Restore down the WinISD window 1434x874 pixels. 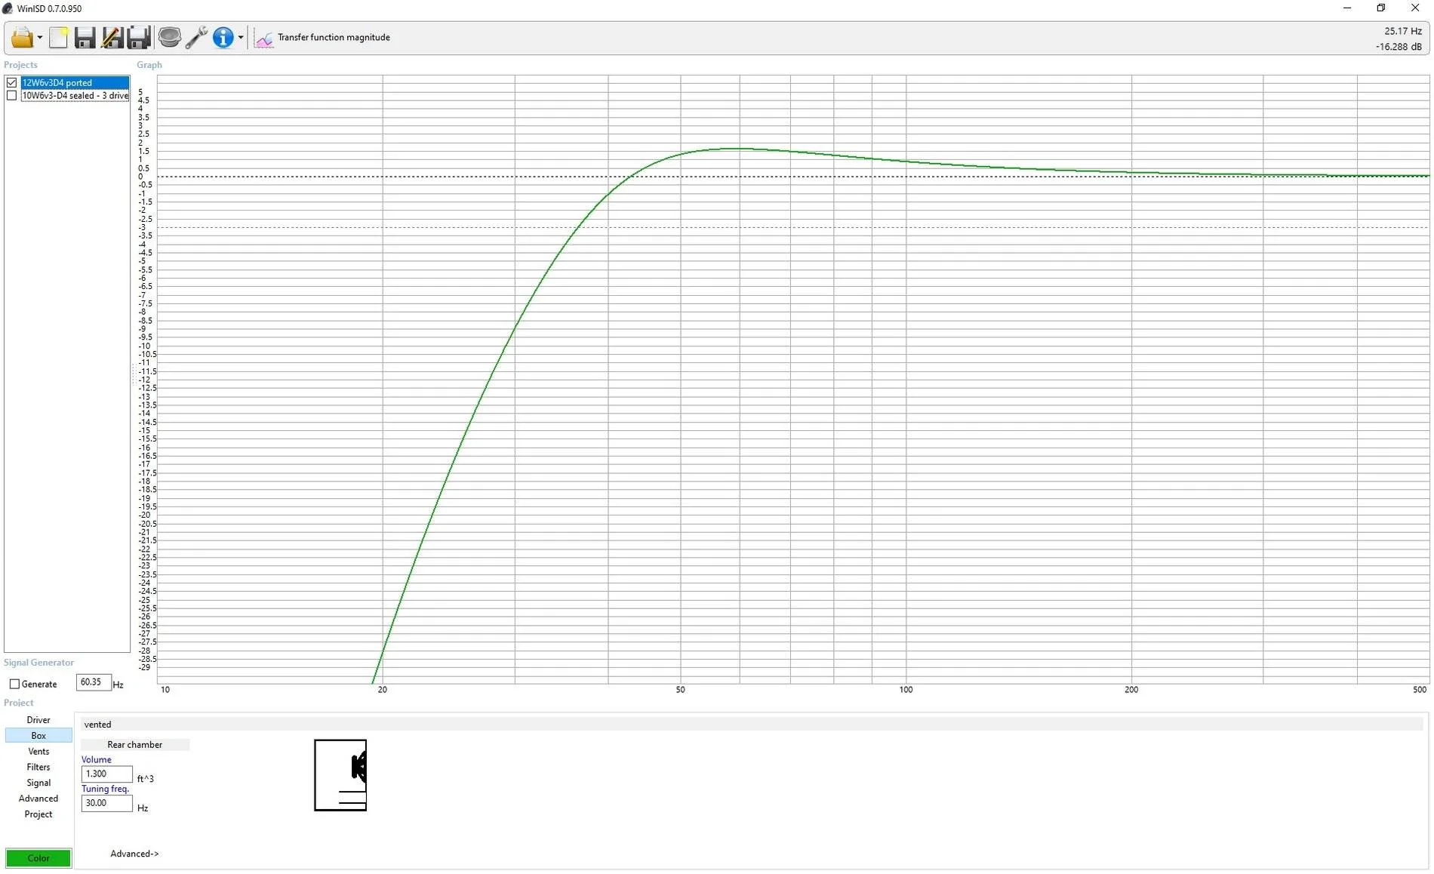point(1381,8)
